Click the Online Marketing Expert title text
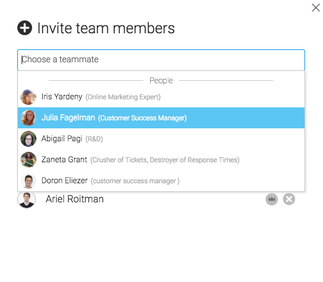 (x=123, y=97)
